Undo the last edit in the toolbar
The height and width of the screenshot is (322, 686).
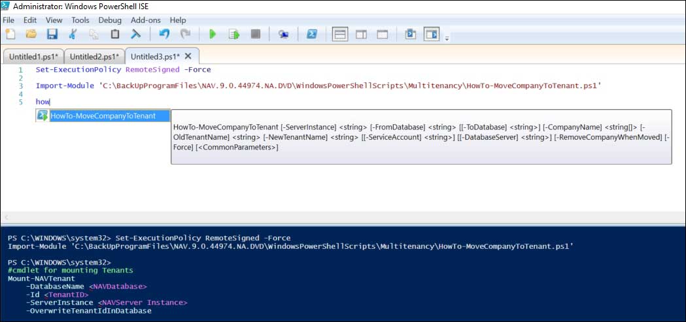pyautogui.click(x=164, y=34)
